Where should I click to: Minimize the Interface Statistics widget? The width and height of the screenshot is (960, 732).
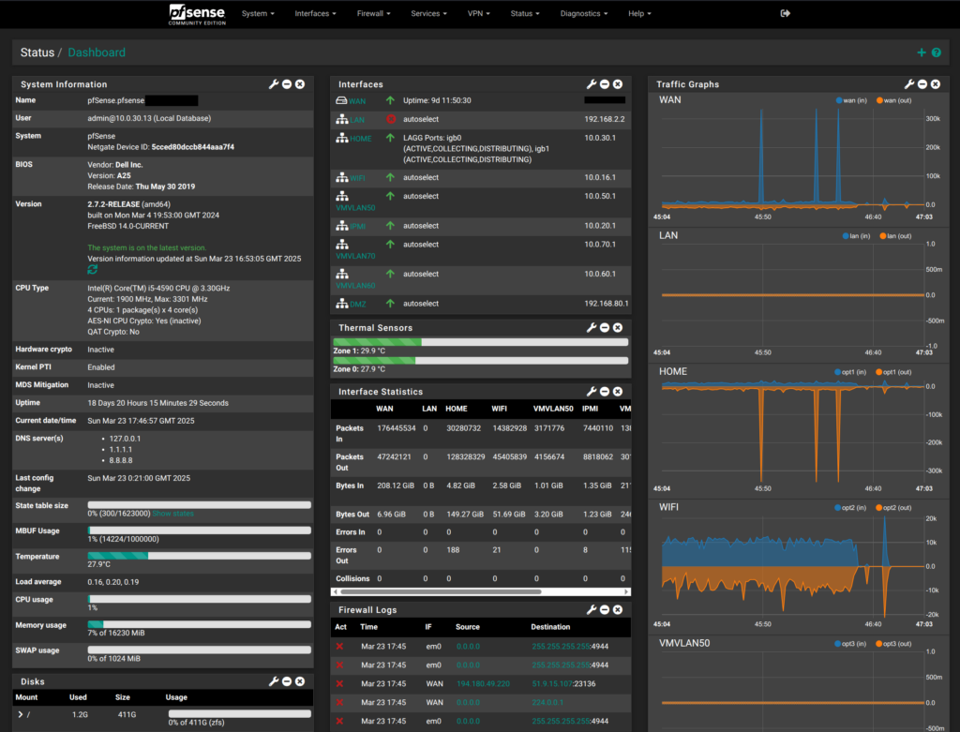point(605,392)
